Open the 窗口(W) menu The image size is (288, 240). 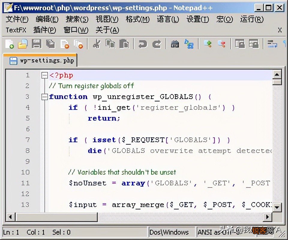coord(76,30)
